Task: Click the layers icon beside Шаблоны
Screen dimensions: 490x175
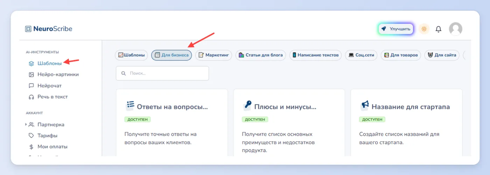Action: (31, 63)
